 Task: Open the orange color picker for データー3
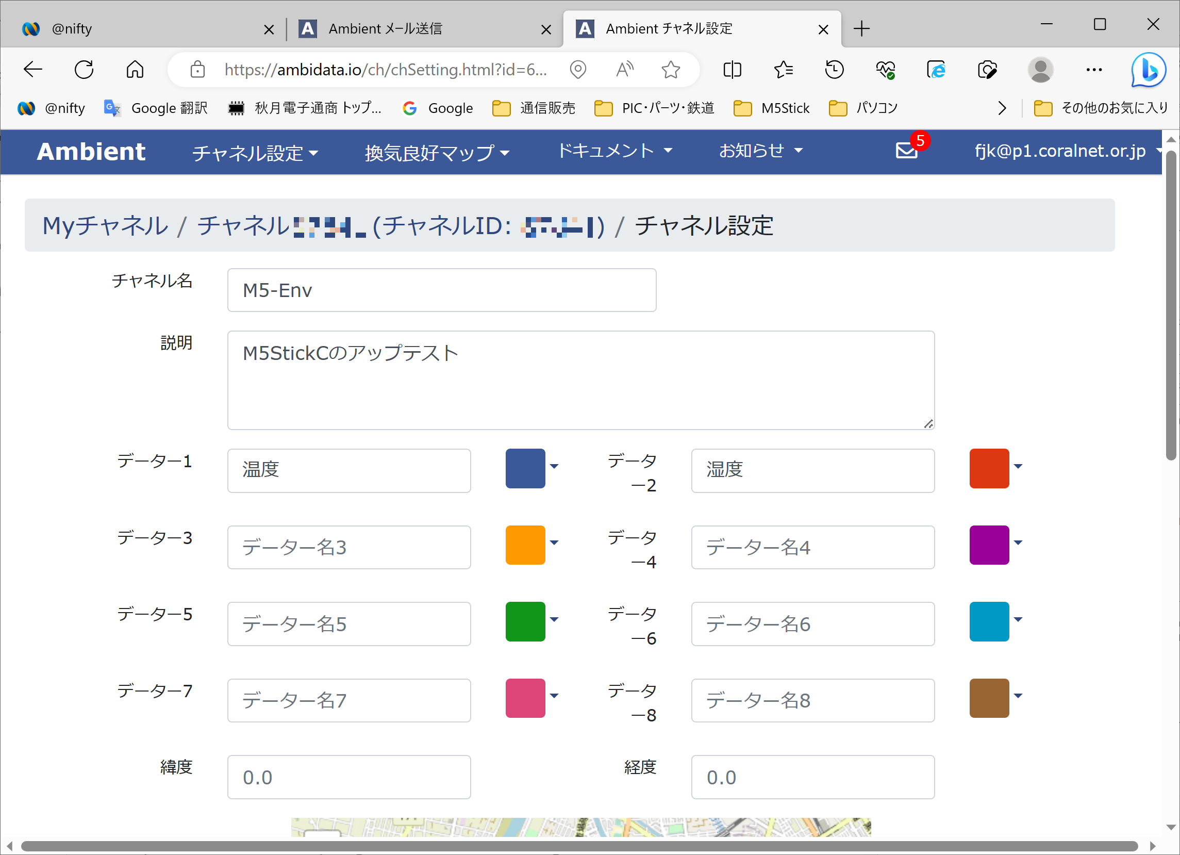coord(531,545)
